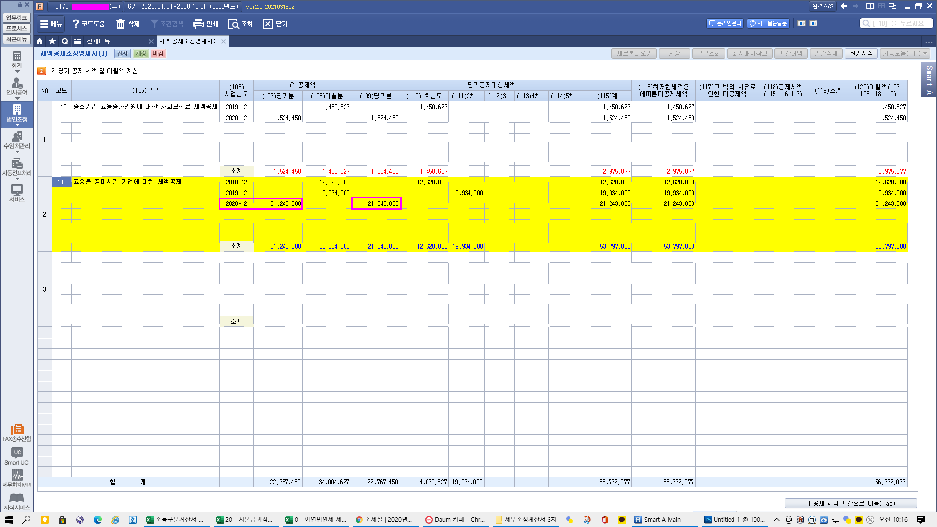Viewport: 937px width, 527px height.
Task: Toggle the 전자 status tag
Action: pyautogui.click(x=122, y=54)
